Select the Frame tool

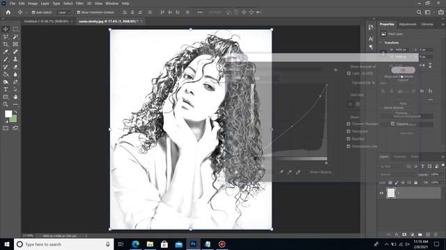15,44
